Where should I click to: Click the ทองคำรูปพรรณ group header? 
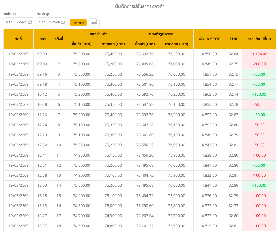pos(162,34)
